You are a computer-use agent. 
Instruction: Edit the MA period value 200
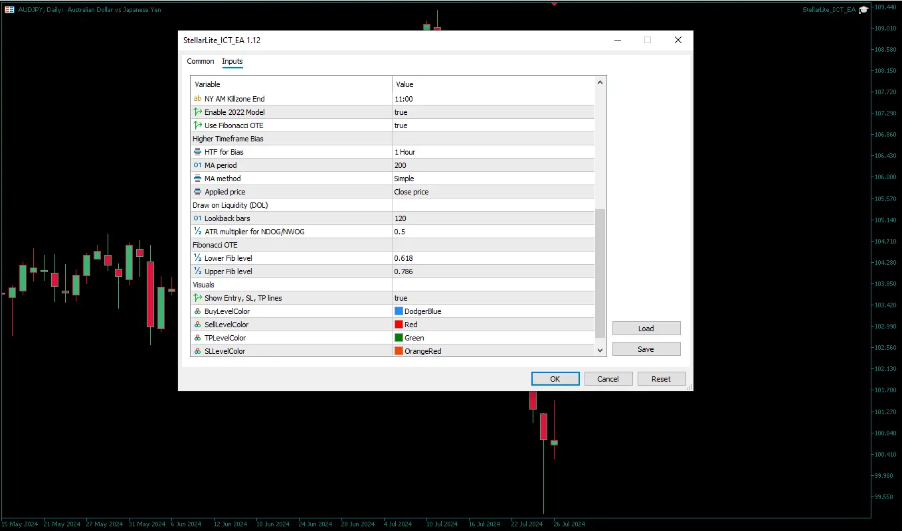pos(494,165)
